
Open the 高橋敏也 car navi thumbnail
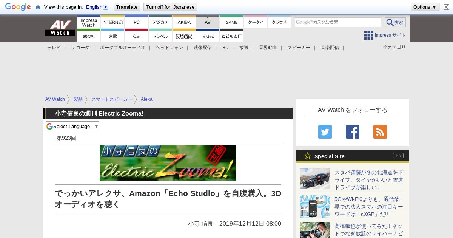tap(315, 230)
